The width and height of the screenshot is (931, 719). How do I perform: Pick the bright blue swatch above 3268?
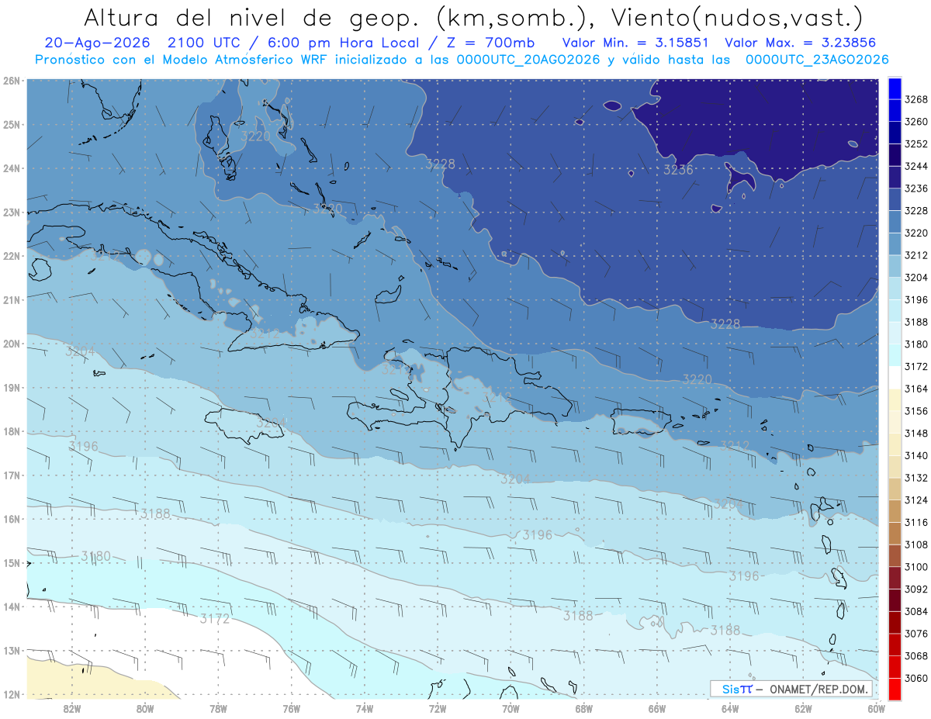point(895,88)
